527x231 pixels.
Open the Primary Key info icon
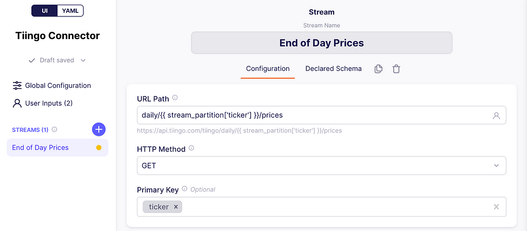point(184,189)
